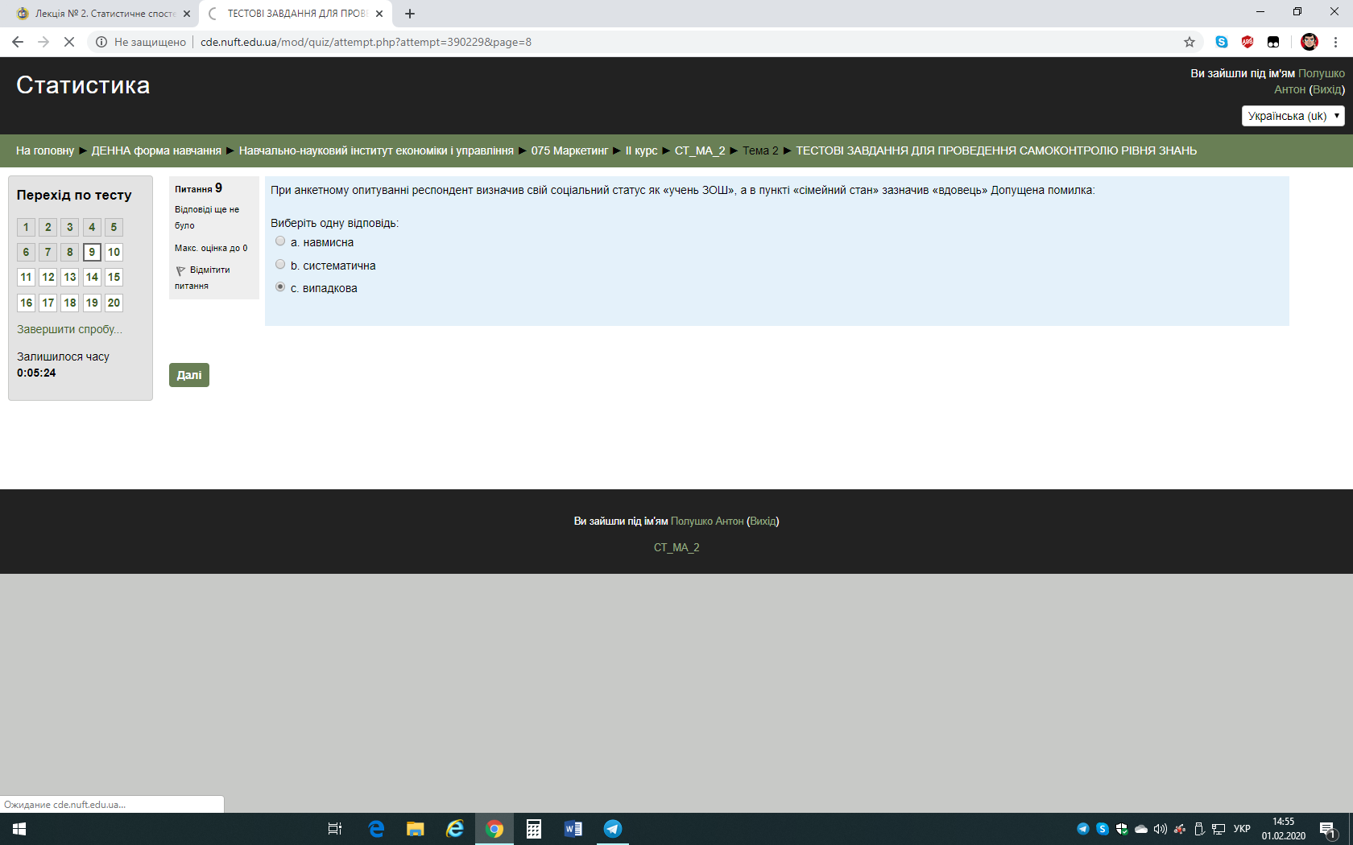Click the 075 Маркетинг breadcrumb link
This screenshot has width=1353, height=845.
569,150
